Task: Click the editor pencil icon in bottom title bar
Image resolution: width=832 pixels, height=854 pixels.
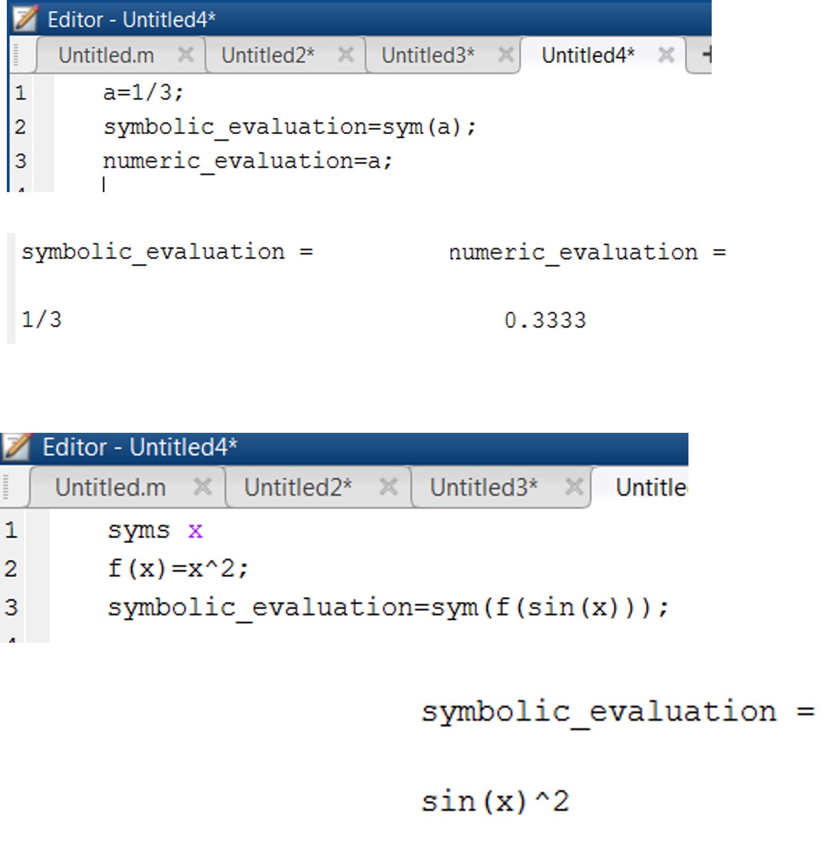Action: 17,446
